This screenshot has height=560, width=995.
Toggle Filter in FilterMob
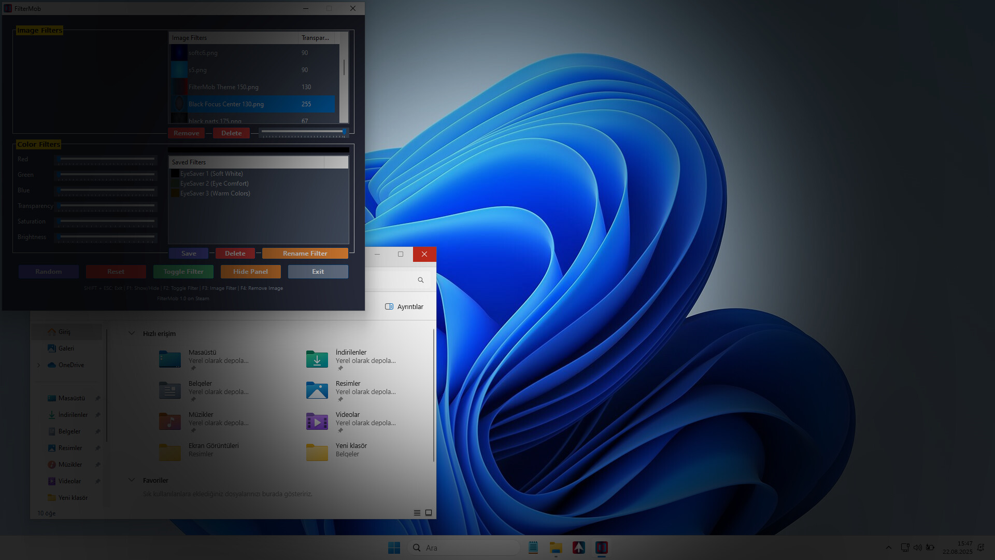183,271
